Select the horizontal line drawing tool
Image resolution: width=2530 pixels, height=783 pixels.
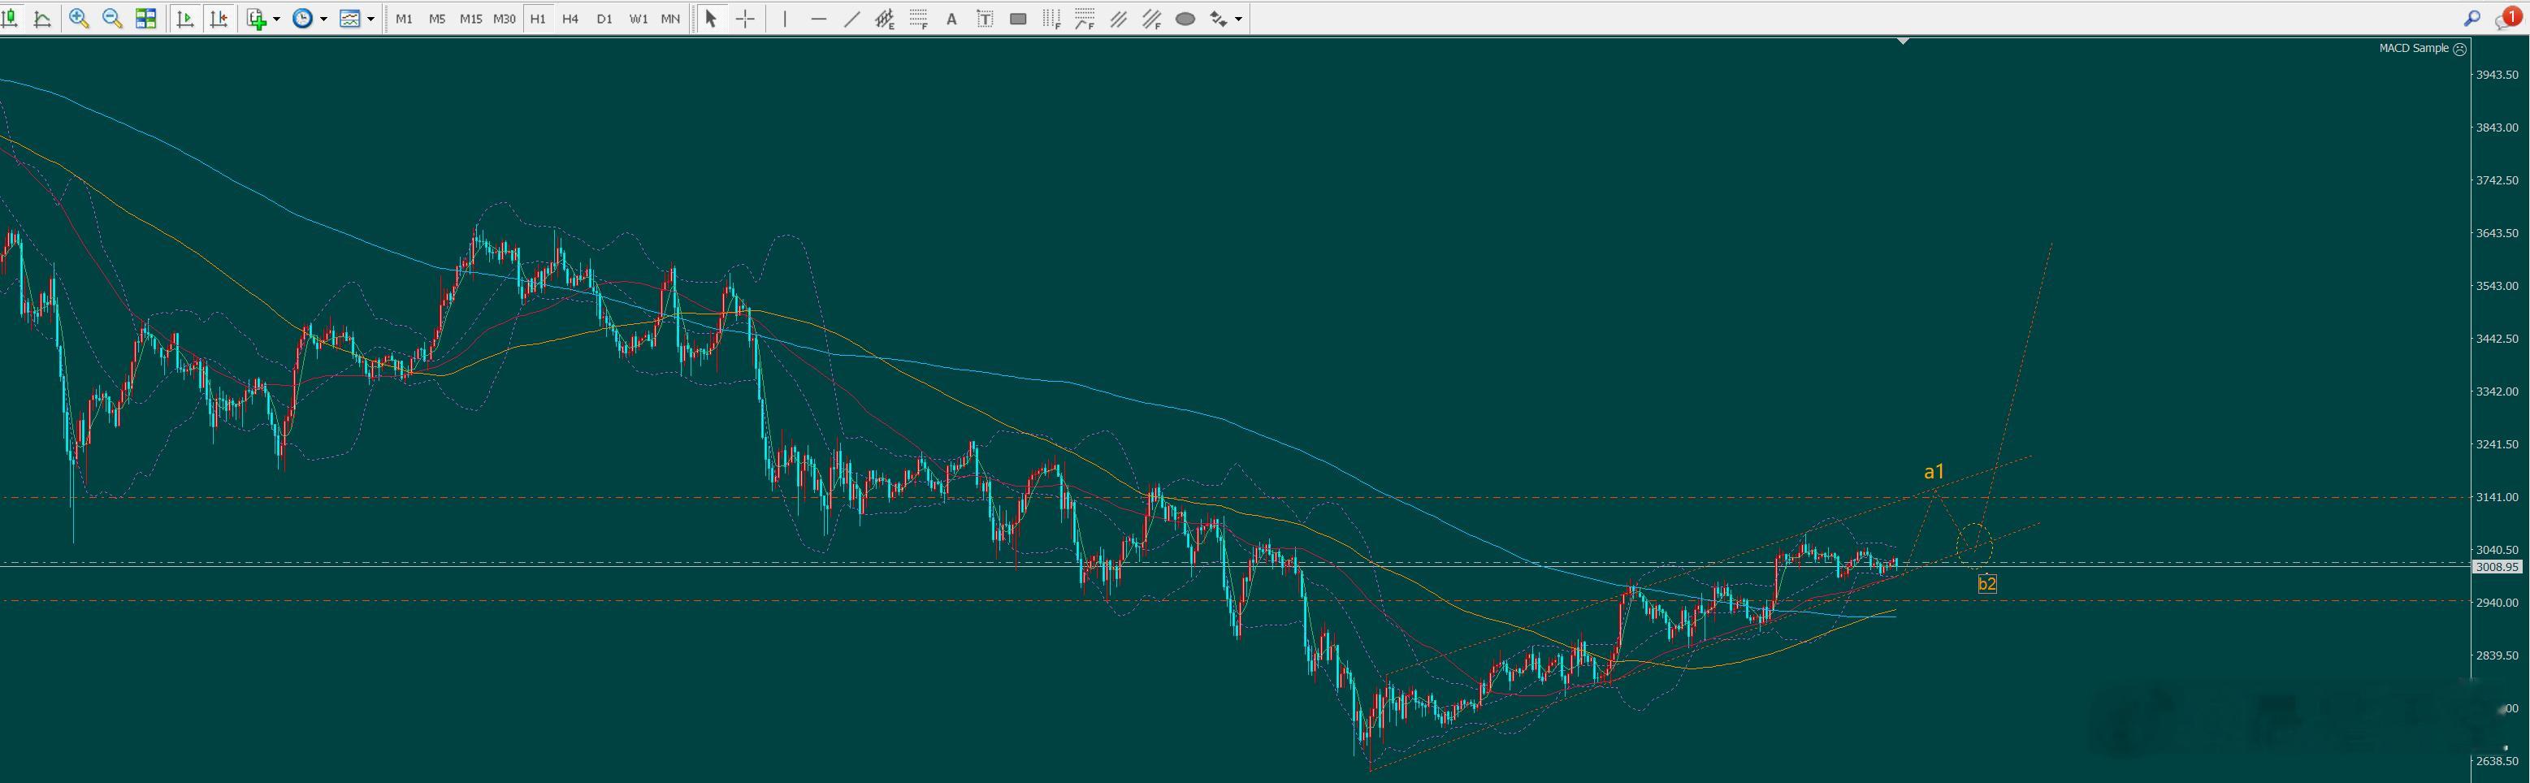tap(818, 19)
